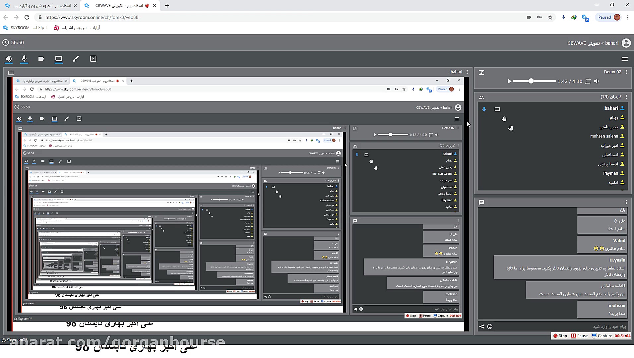Open the Skyroom main hamburger menu
The height and width of the screenshot is (358, 634).
tap(625, 59)
